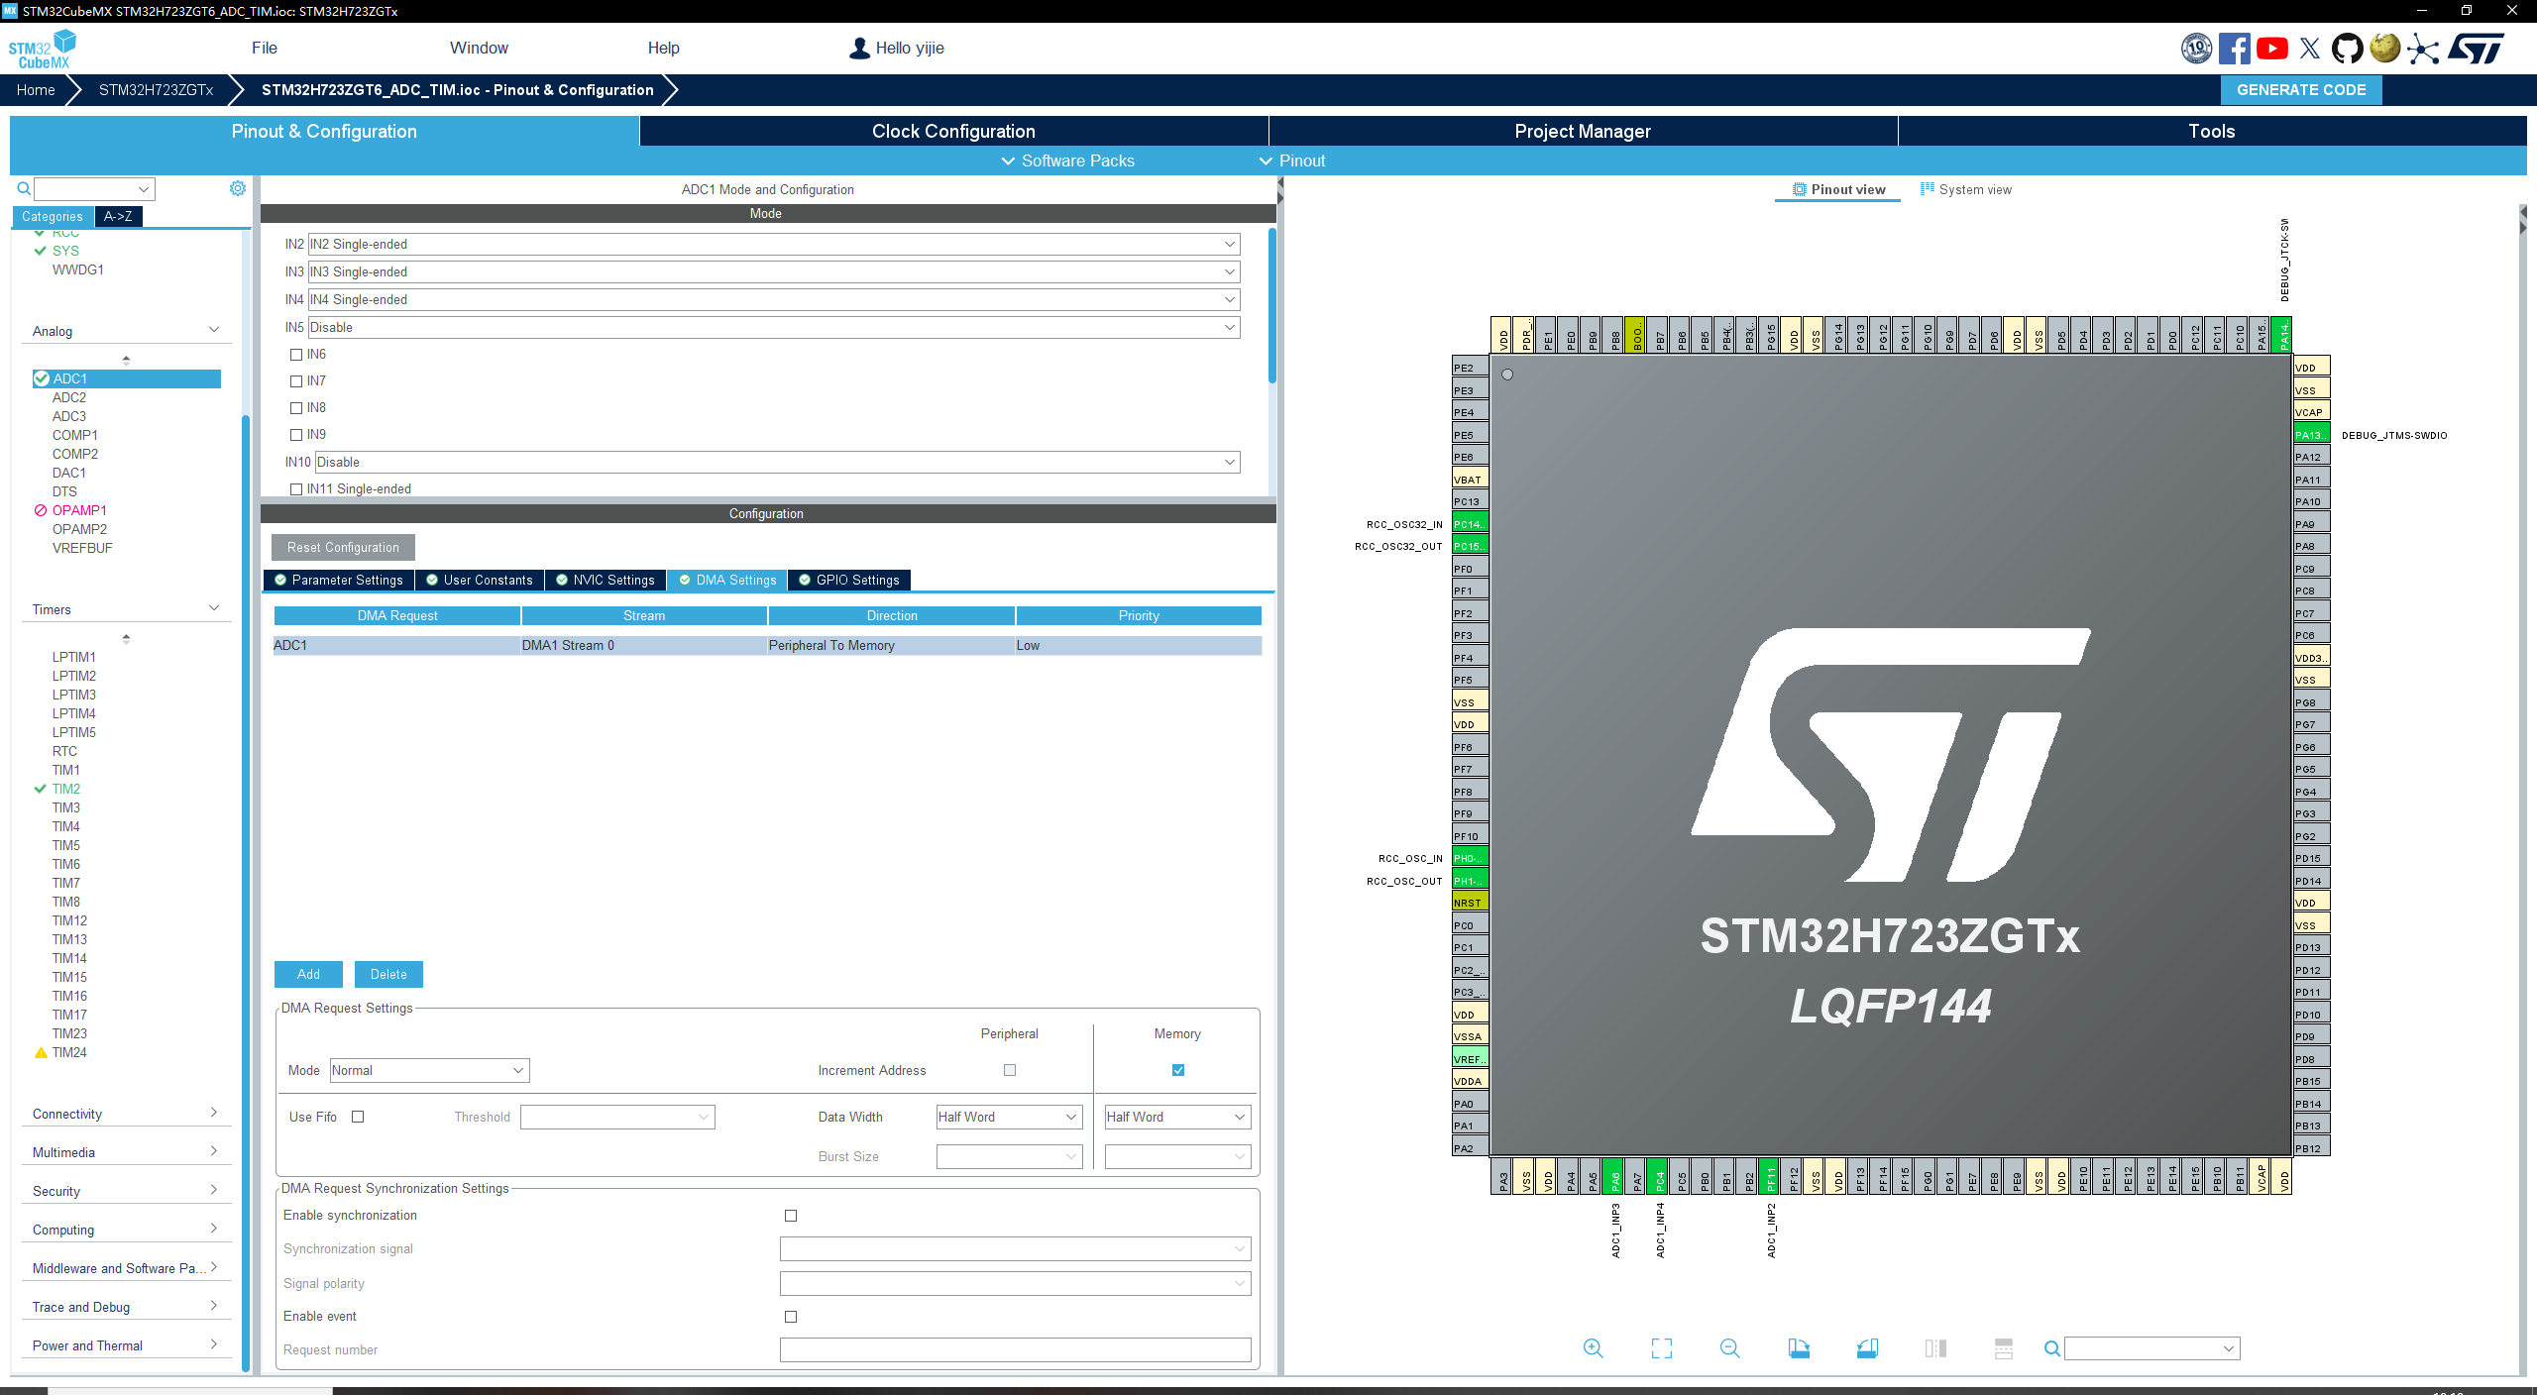The image size is (2537, 1395).
Task: Click the PA13 DEBUG_JTMS-SWDIO pin
Action: coord(2311,434)
